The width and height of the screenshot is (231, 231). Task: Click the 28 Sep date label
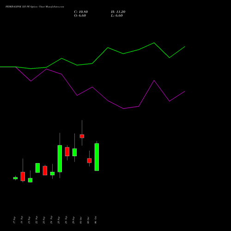click(66, 220)
